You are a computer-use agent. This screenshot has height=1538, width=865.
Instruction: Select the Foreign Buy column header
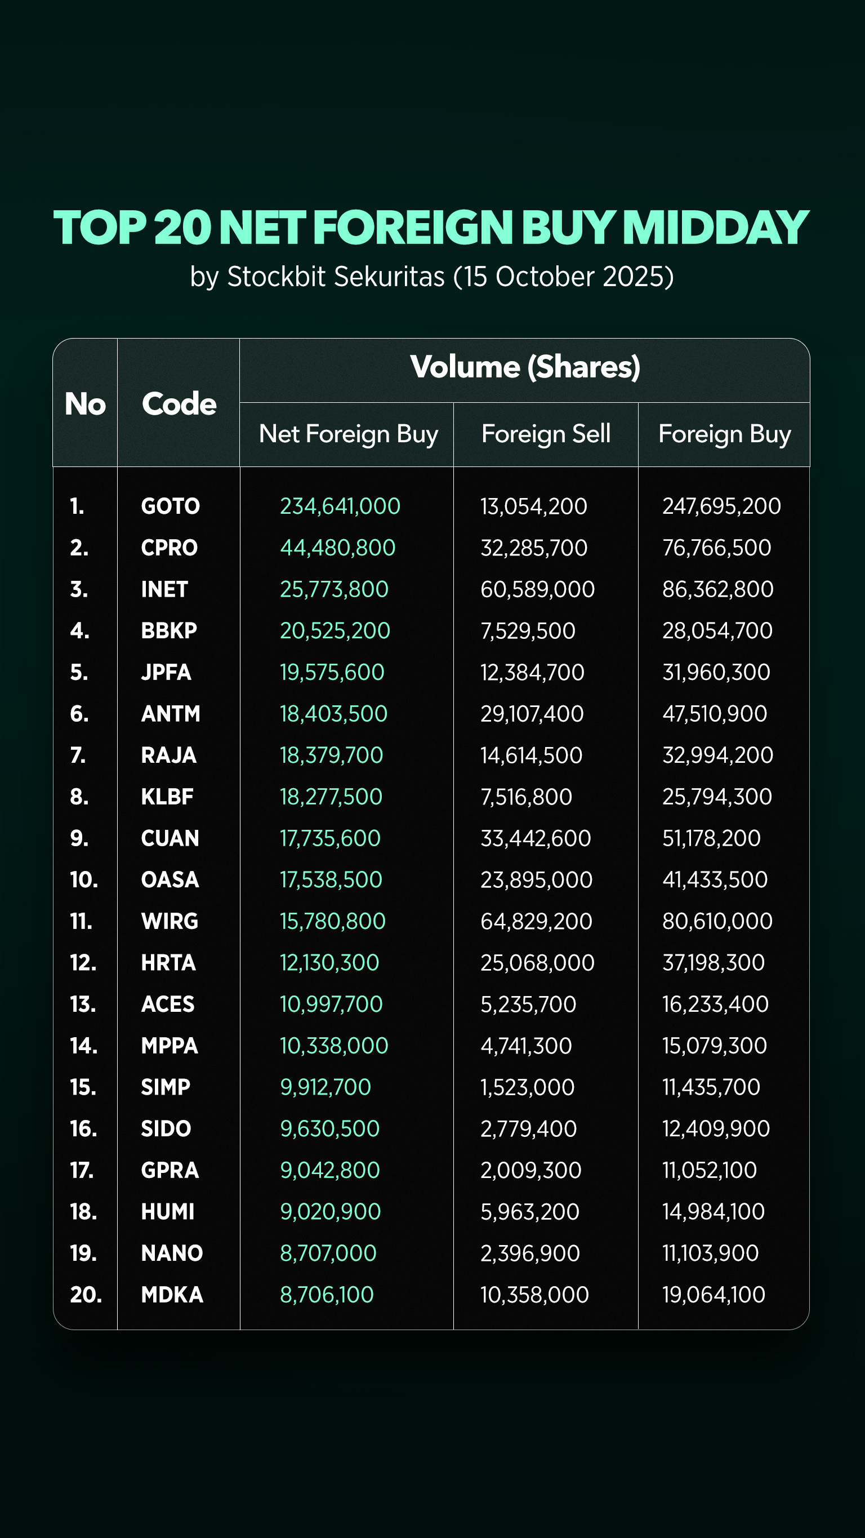tap(724, 434)
